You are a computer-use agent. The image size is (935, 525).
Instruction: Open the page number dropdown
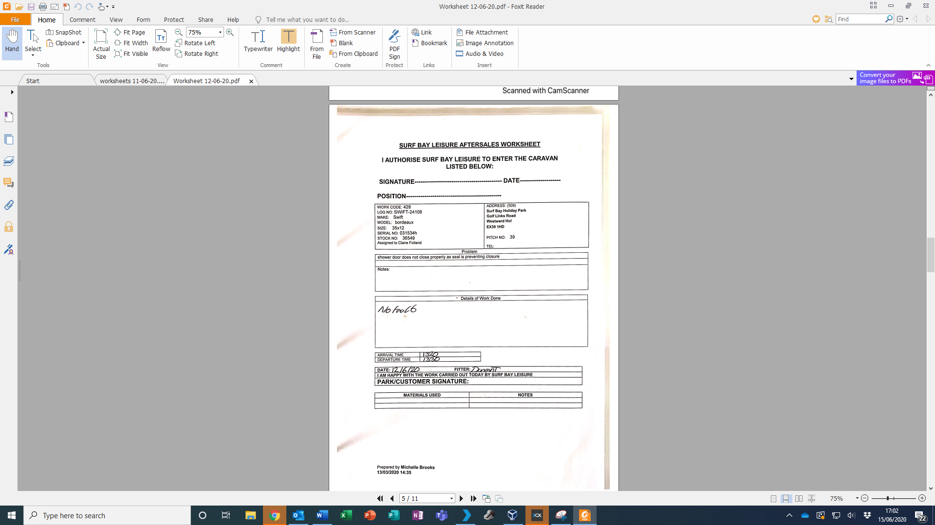pyautogui.click(x=451, y=499)
